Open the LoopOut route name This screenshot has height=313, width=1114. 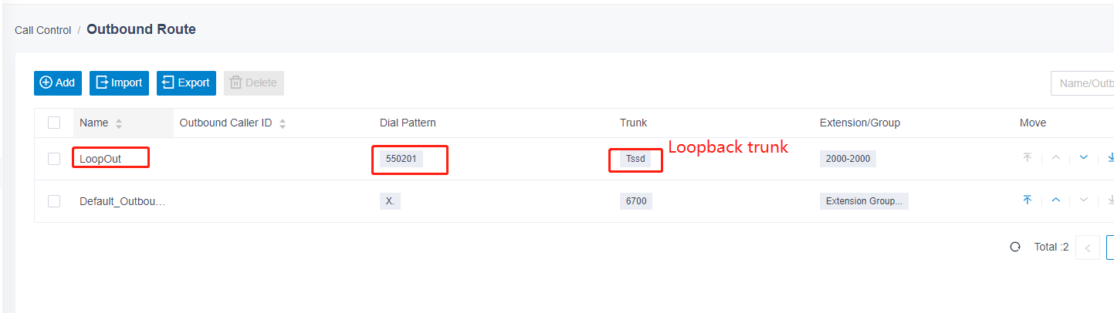(100, 159)
